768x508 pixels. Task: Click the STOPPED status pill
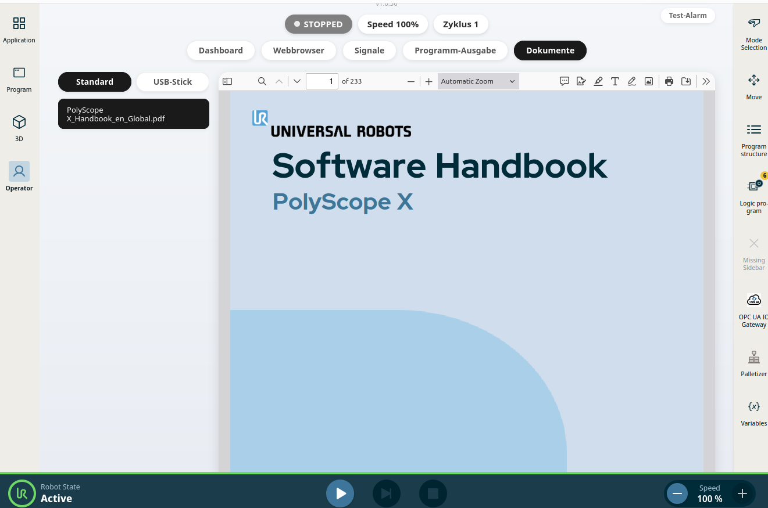(319, 24)
